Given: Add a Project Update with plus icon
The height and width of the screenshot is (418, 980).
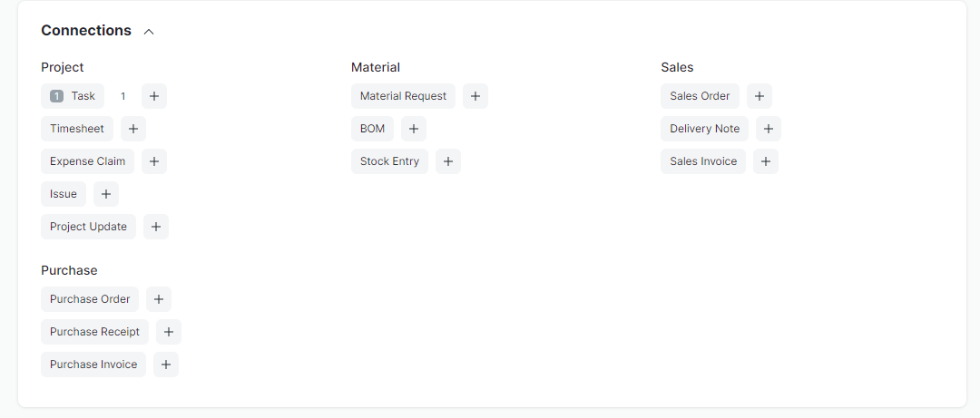Looking at the screenshot, I should (x=156, y=226).
